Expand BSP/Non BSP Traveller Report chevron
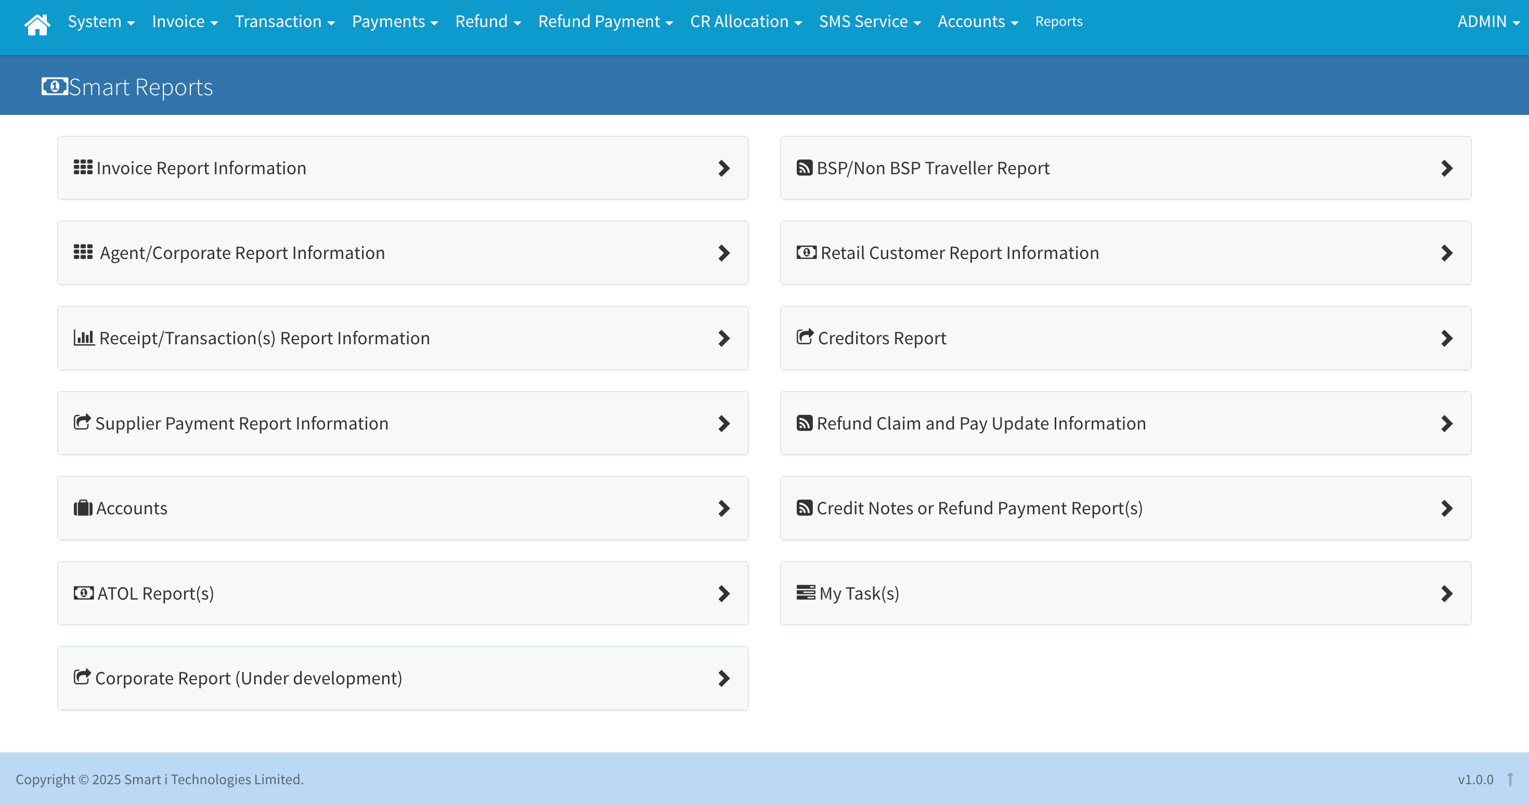This screenshot has width=1529, height=805. pyautogui.click(x=1446, y=168)
